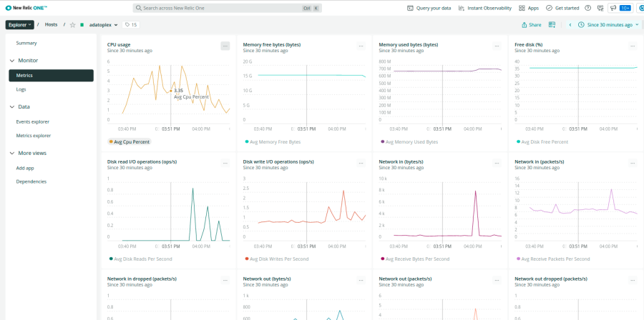The height and width of the screenshot is (320, 644).
Task: Open the help question mark icon
Action: click(587, 8)
